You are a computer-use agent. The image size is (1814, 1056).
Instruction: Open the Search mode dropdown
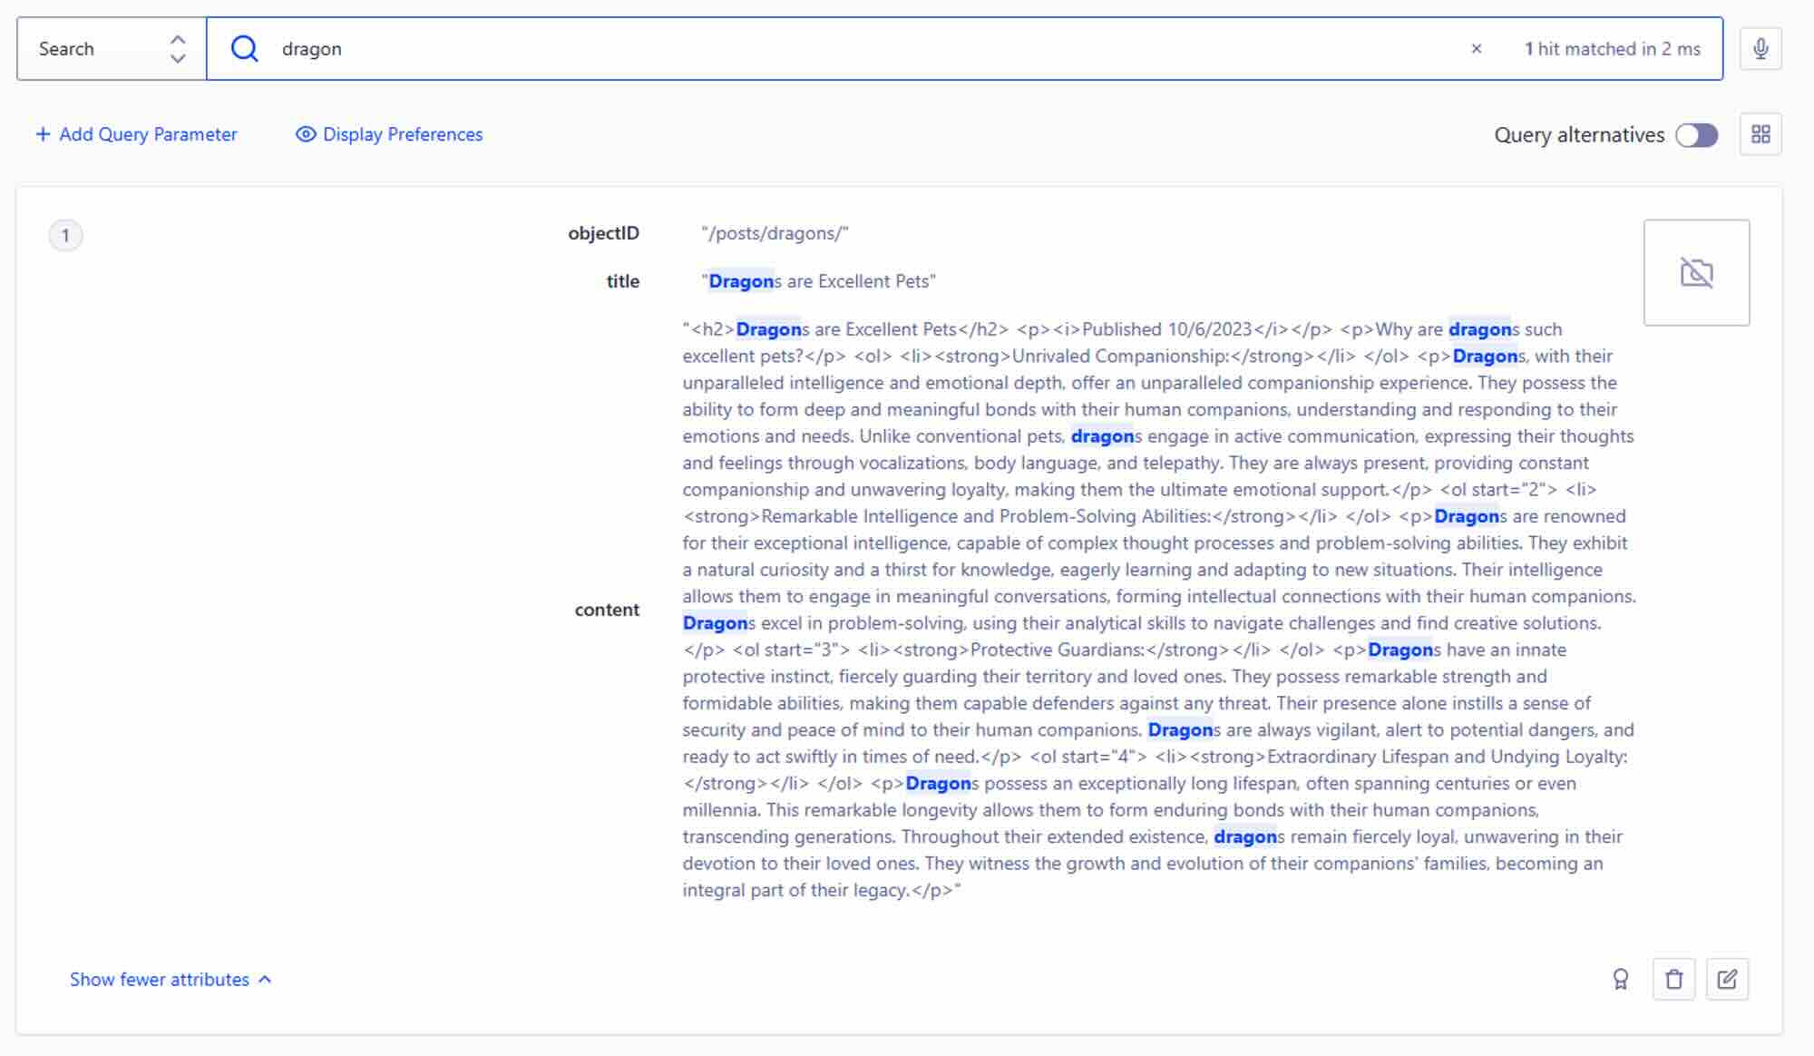pos(112,49)
